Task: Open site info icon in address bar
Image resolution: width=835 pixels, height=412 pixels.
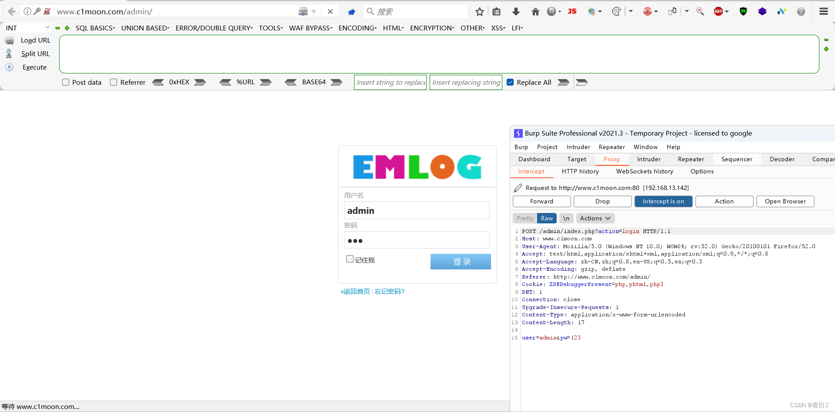Action: (27, 11)
